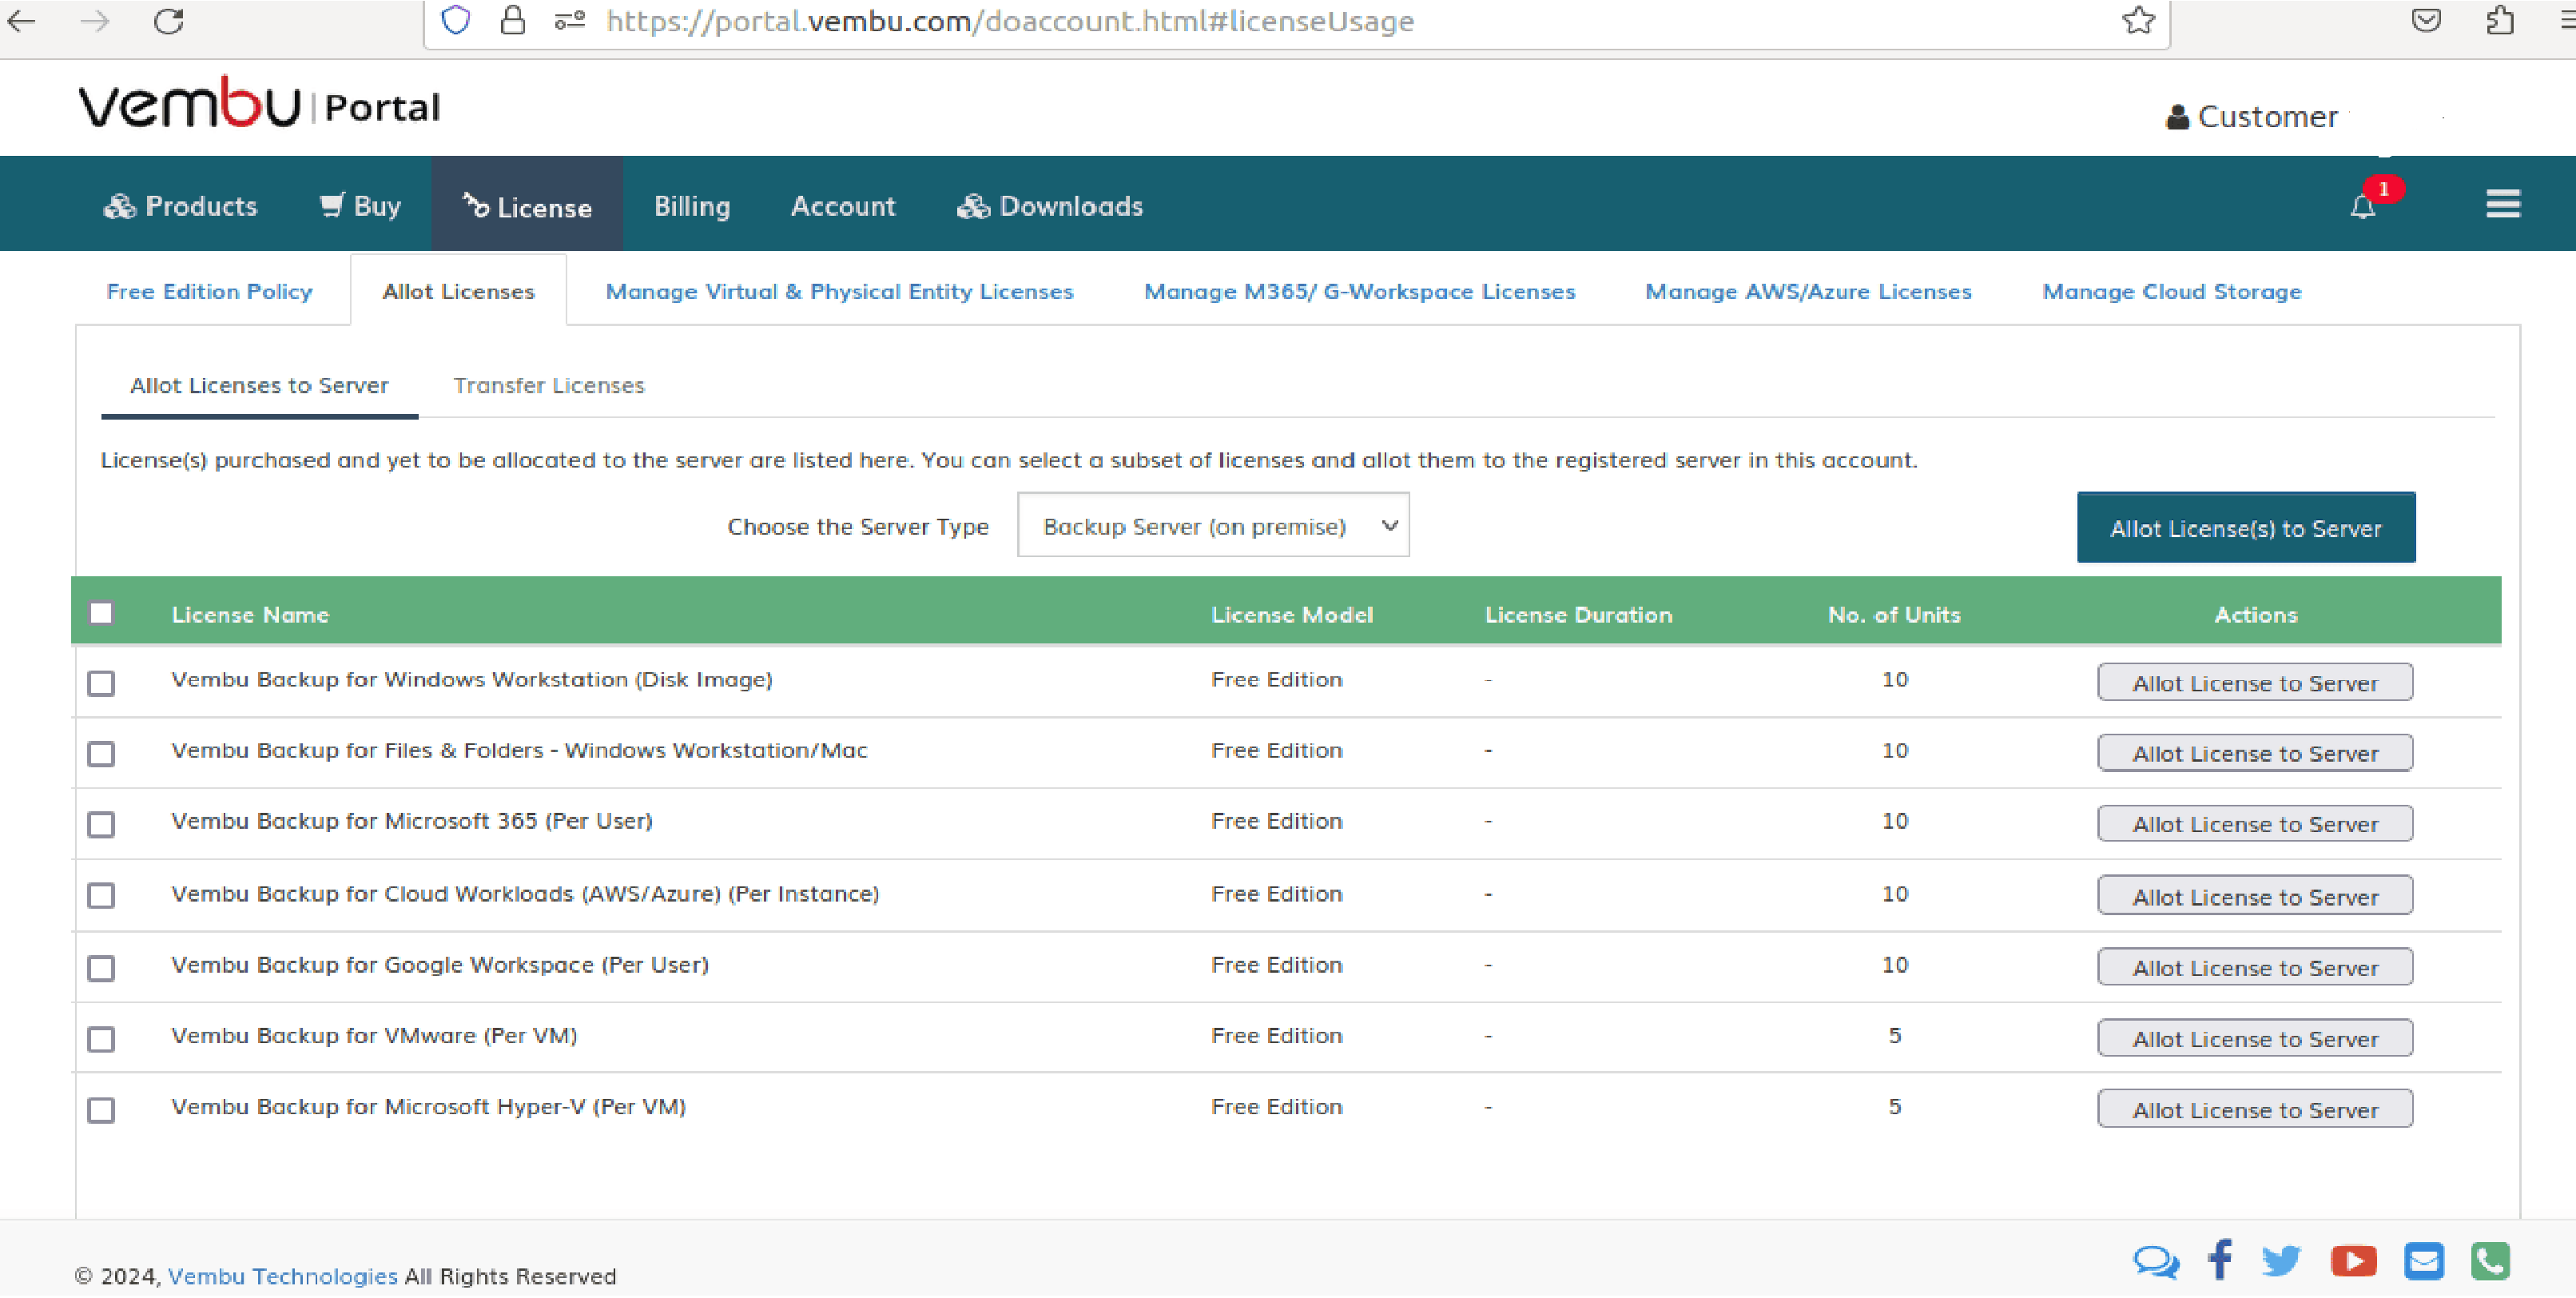Open the Products menu
Screen dimensions: 2576x1298
click(x=181, y=206)
